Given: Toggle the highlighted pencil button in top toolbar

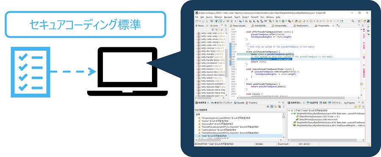Looking at the screenshot, I should click(x=220, y=21).
